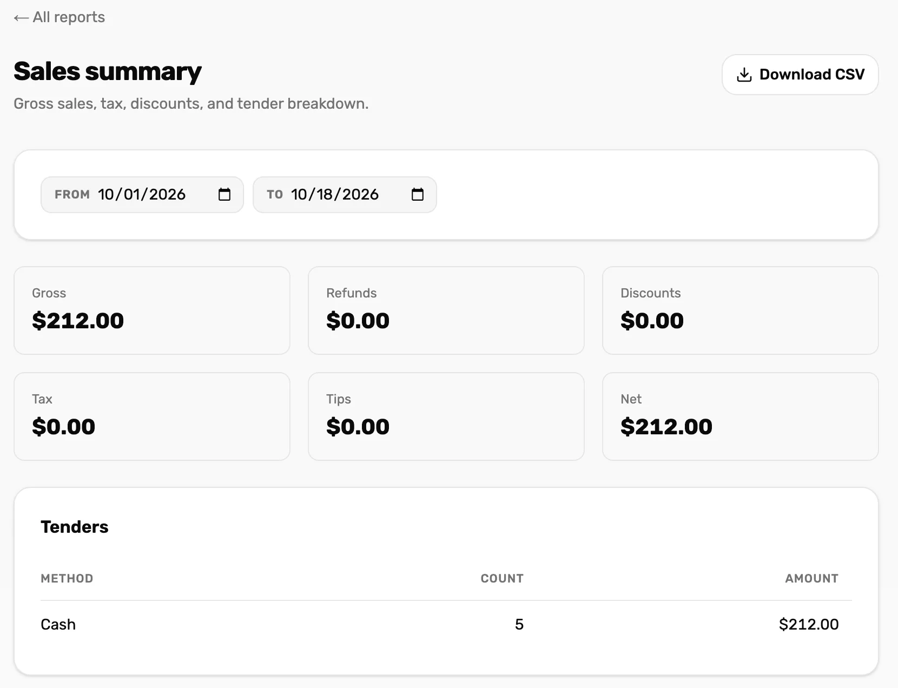Go back via All reports link
The height and width of the screenshot is (688, 898).
60,17
